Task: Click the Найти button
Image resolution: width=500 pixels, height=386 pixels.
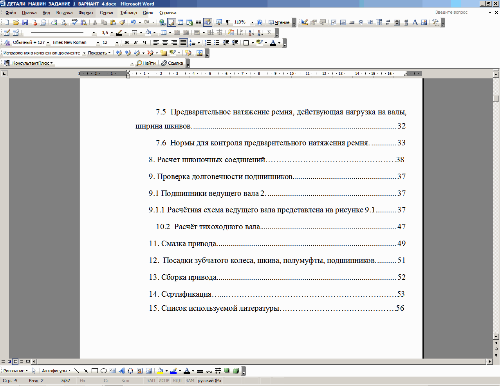Action: (146, 63)
